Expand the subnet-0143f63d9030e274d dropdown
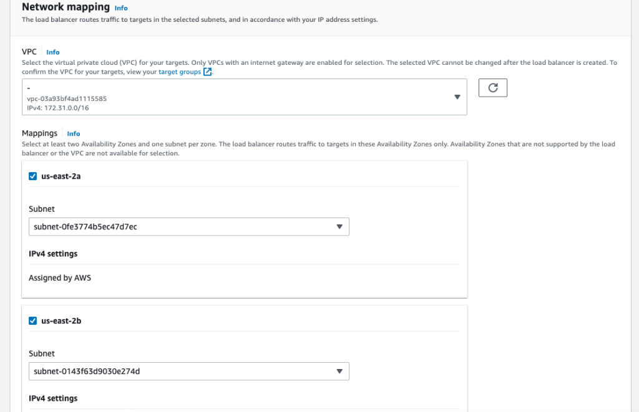639x412 pixels. click(x=187, y=371)
